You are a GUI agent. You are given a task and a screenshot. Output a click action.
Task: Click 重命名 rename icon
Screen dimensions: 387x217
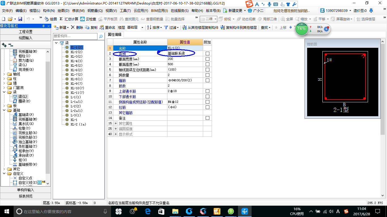(102, 27)
